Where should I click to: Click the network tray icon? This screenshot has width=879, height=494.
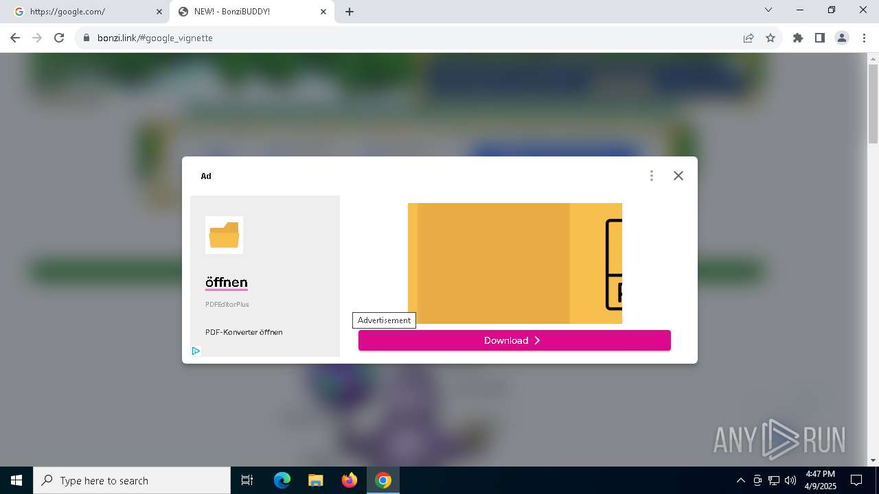774,480
